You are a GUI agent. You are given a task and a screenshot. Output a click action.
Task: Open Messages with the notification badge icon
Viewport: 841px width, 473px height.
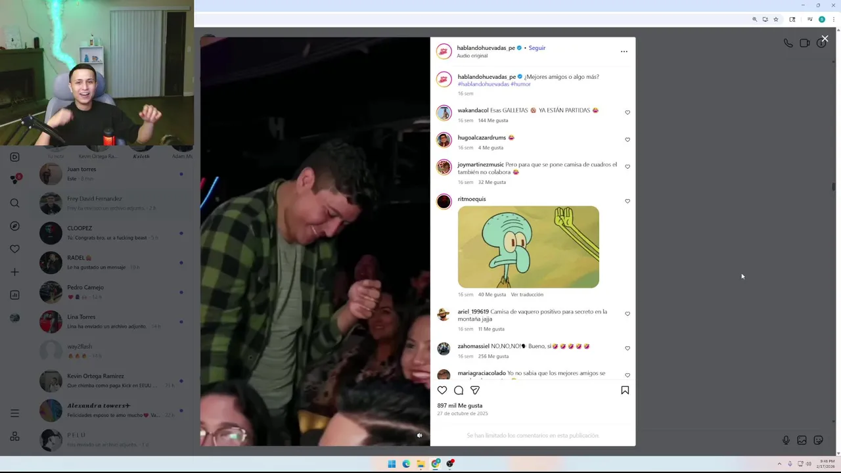coord(14,179)
